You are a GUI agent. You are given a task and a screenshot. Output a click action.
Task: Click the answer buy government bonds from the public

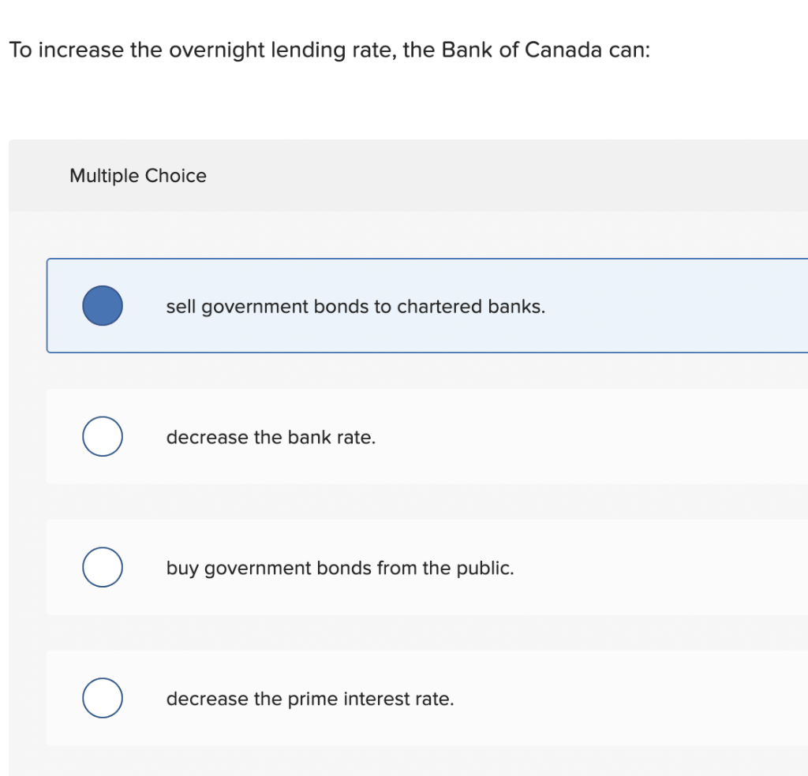[340, 569]
